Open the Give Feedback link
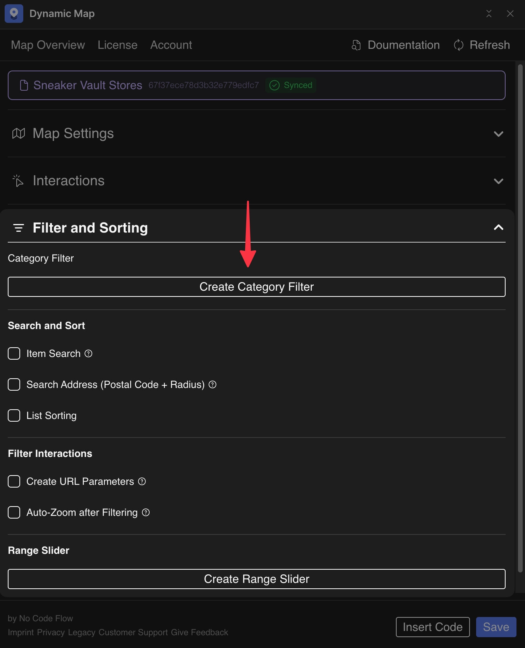The width and height of the screenshot is (525, 648). [200, 632]
